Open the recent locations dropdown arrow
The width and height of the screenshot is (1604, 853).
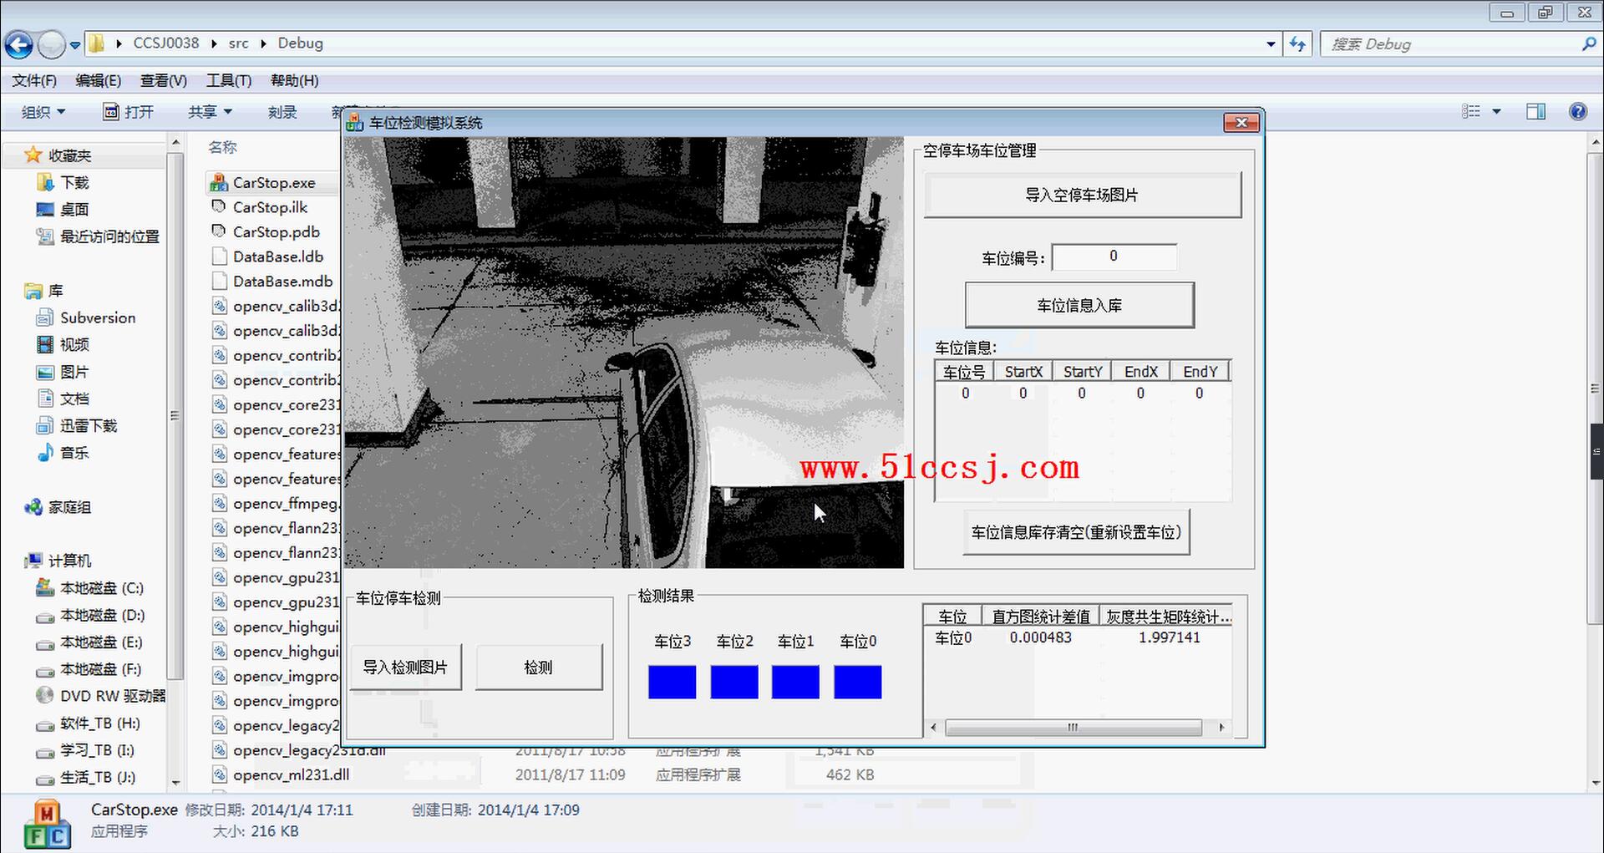75,45
